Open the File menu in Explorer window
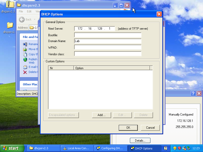This screenshot has height=152, width=203. click(21, 11)
